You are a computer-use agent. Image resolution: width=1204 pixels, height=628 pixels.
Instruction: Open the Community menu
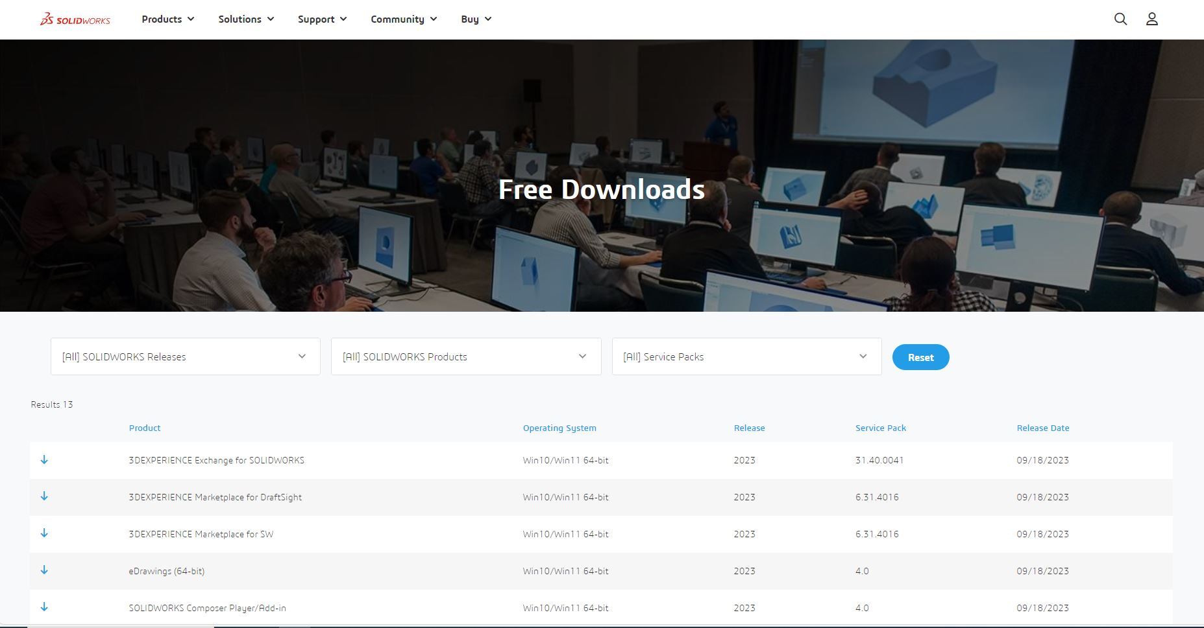(403, 19)
